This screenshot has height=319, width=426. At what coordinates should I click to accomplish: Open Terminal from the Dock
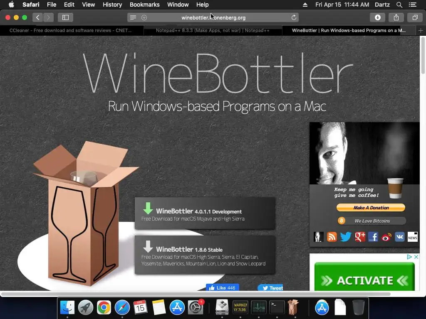pyautogui.click(x=277, y=307)
